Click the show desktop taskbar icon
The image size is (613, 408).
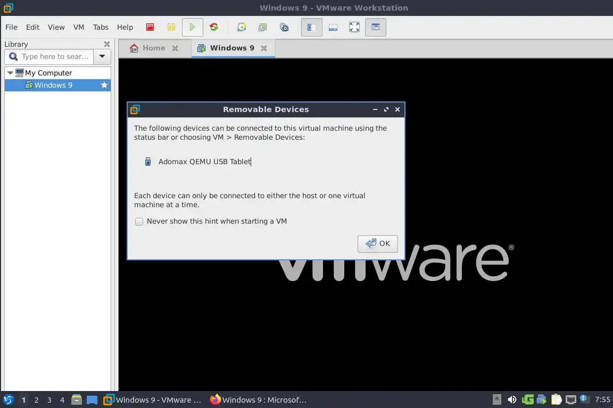[x=92, y=400]
